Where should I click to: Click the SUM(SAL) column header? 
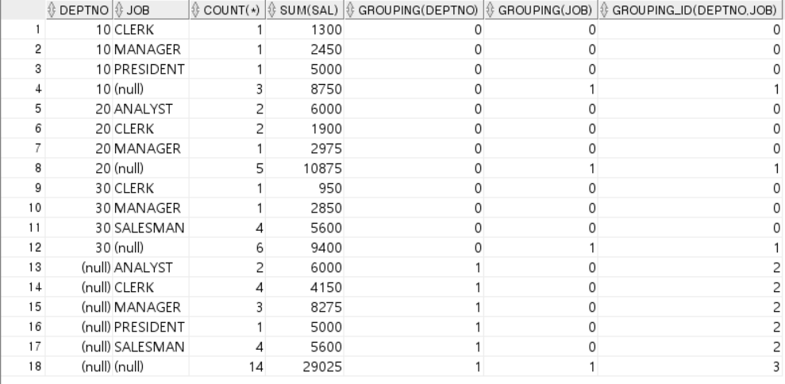tap(305, 10)
